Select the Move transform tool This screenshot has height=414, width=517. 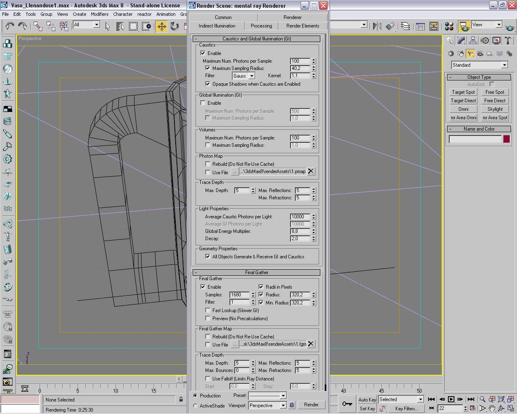[x=162, y=27]
